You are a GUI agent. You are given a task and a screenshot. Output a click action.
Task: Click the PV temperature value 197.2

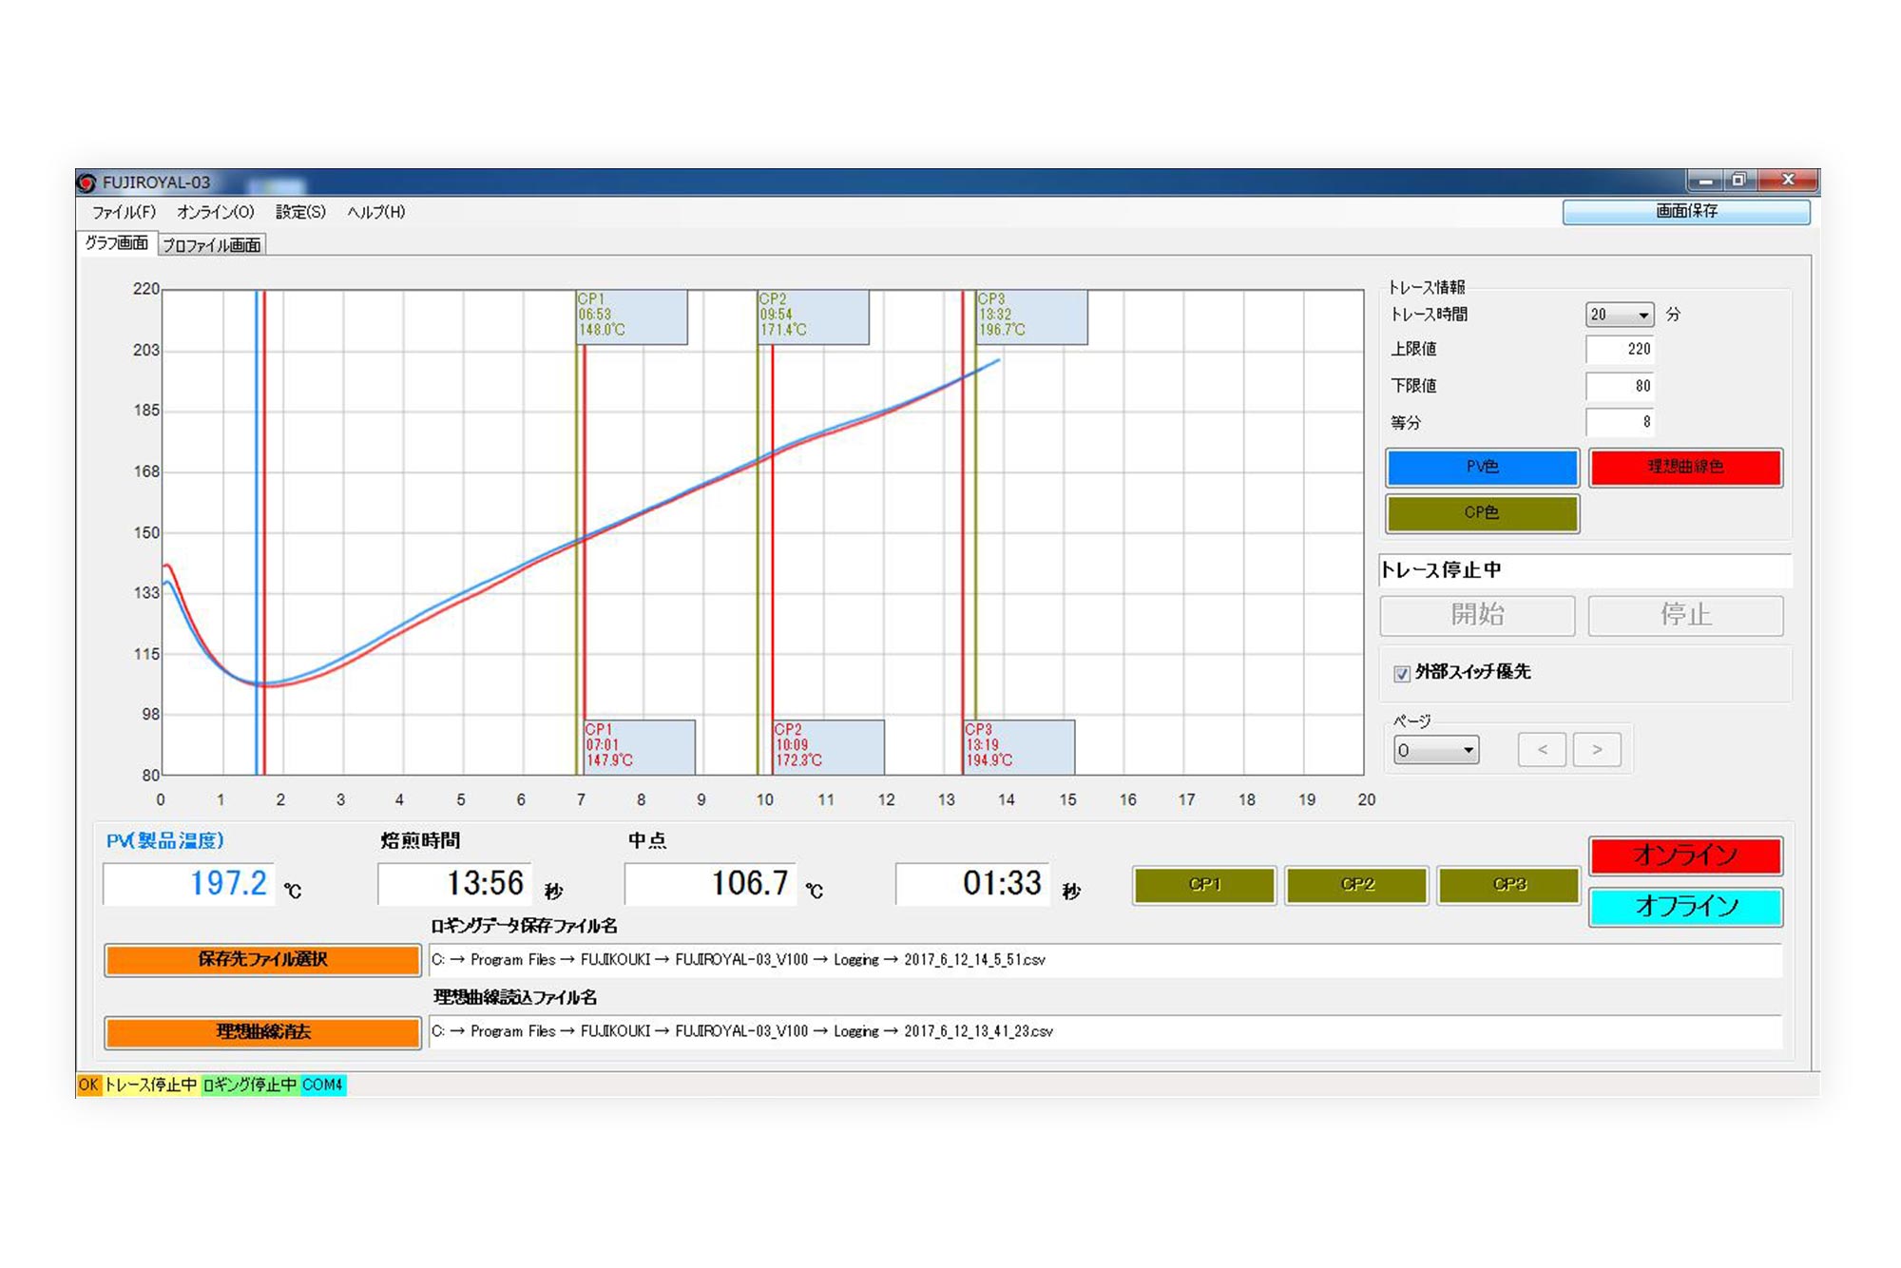click(189, 884)
